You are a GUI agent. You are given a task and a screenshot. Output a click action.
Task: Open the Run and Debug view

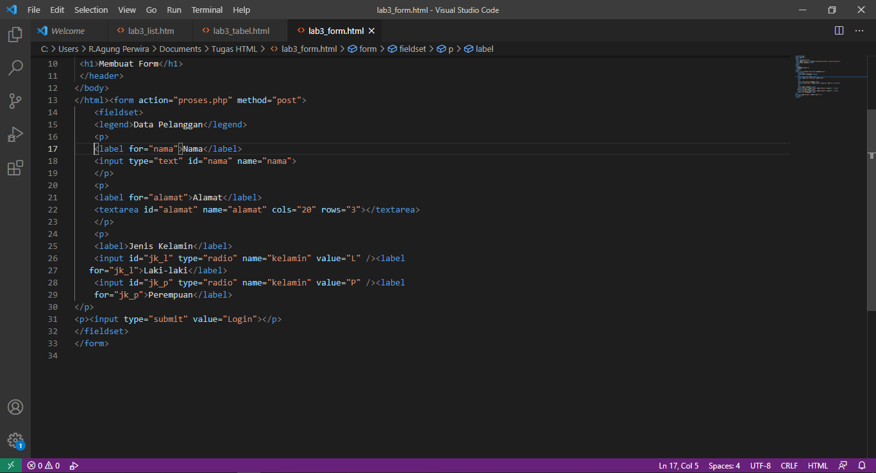tap(15, 134)
